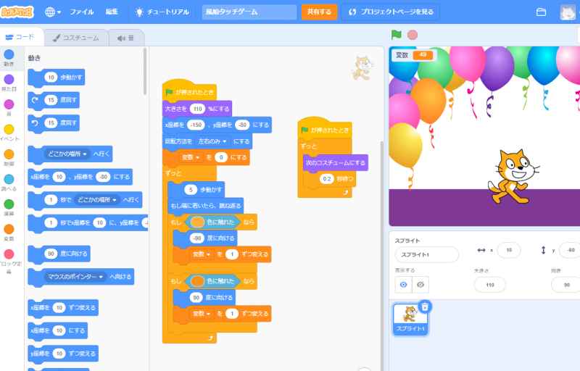Viewport: 580px width, 371px height.
Task: Edit the project title field 風船タッチゲーム
Action: point(249,12)
